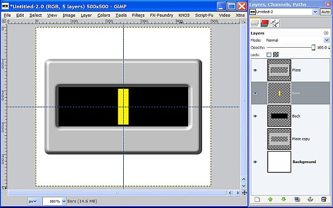
Task: Open the Tools menu
Action: click(x=121, y=16)
